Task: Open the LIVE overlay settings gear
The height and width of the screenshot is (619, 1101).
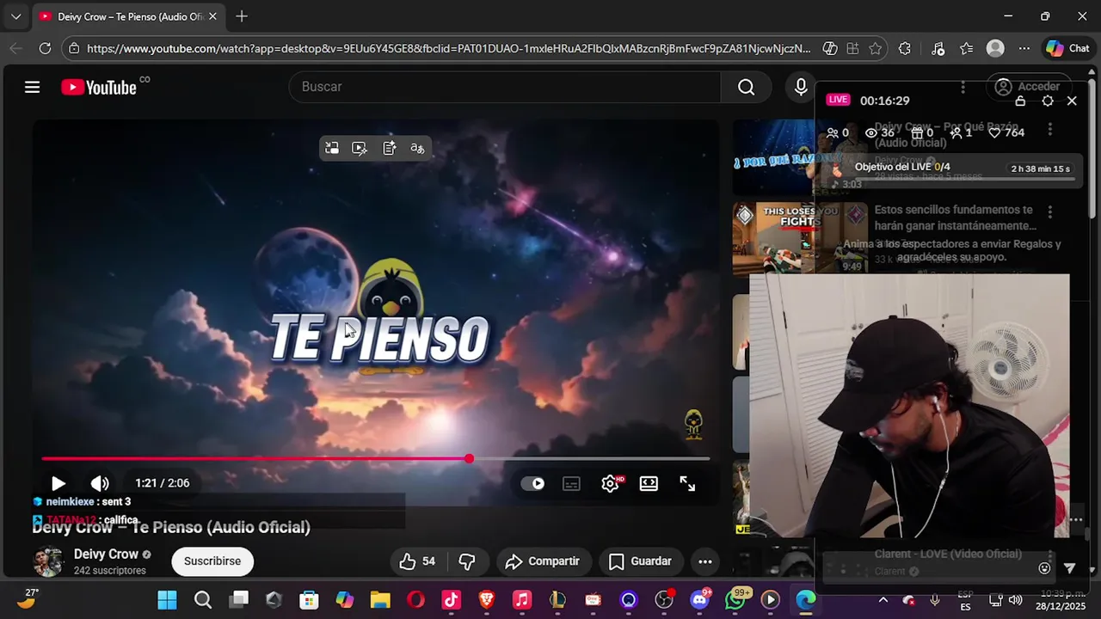Action: point(1048,101)
